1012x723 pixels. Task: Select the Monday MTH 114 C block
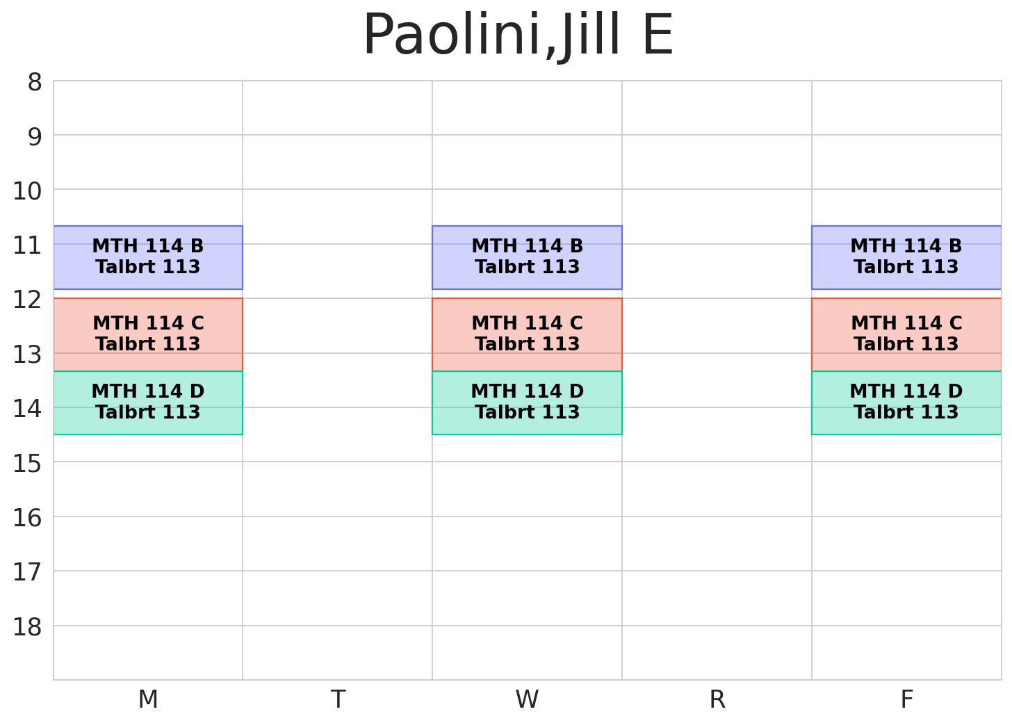(148, 334)
